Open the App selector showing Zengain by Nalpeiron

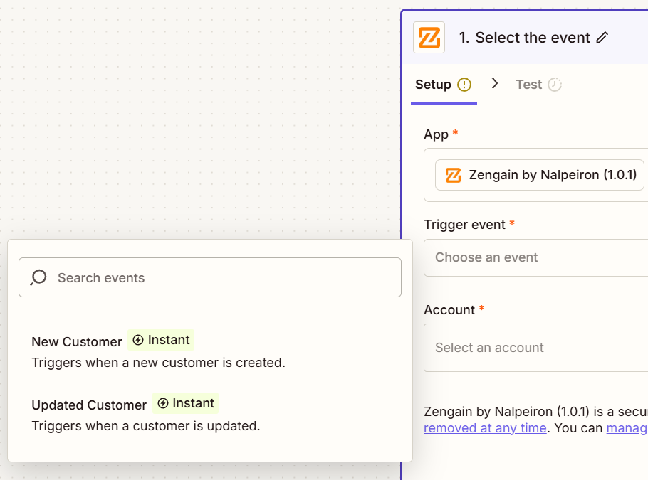point(540,175)
